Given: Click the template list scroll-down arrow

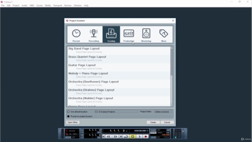Looking at the screenshot, I should click(172, 105).
